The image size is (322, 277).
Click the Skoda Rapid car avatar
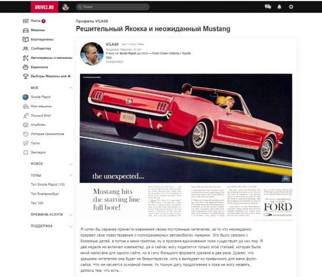[25, 97]
